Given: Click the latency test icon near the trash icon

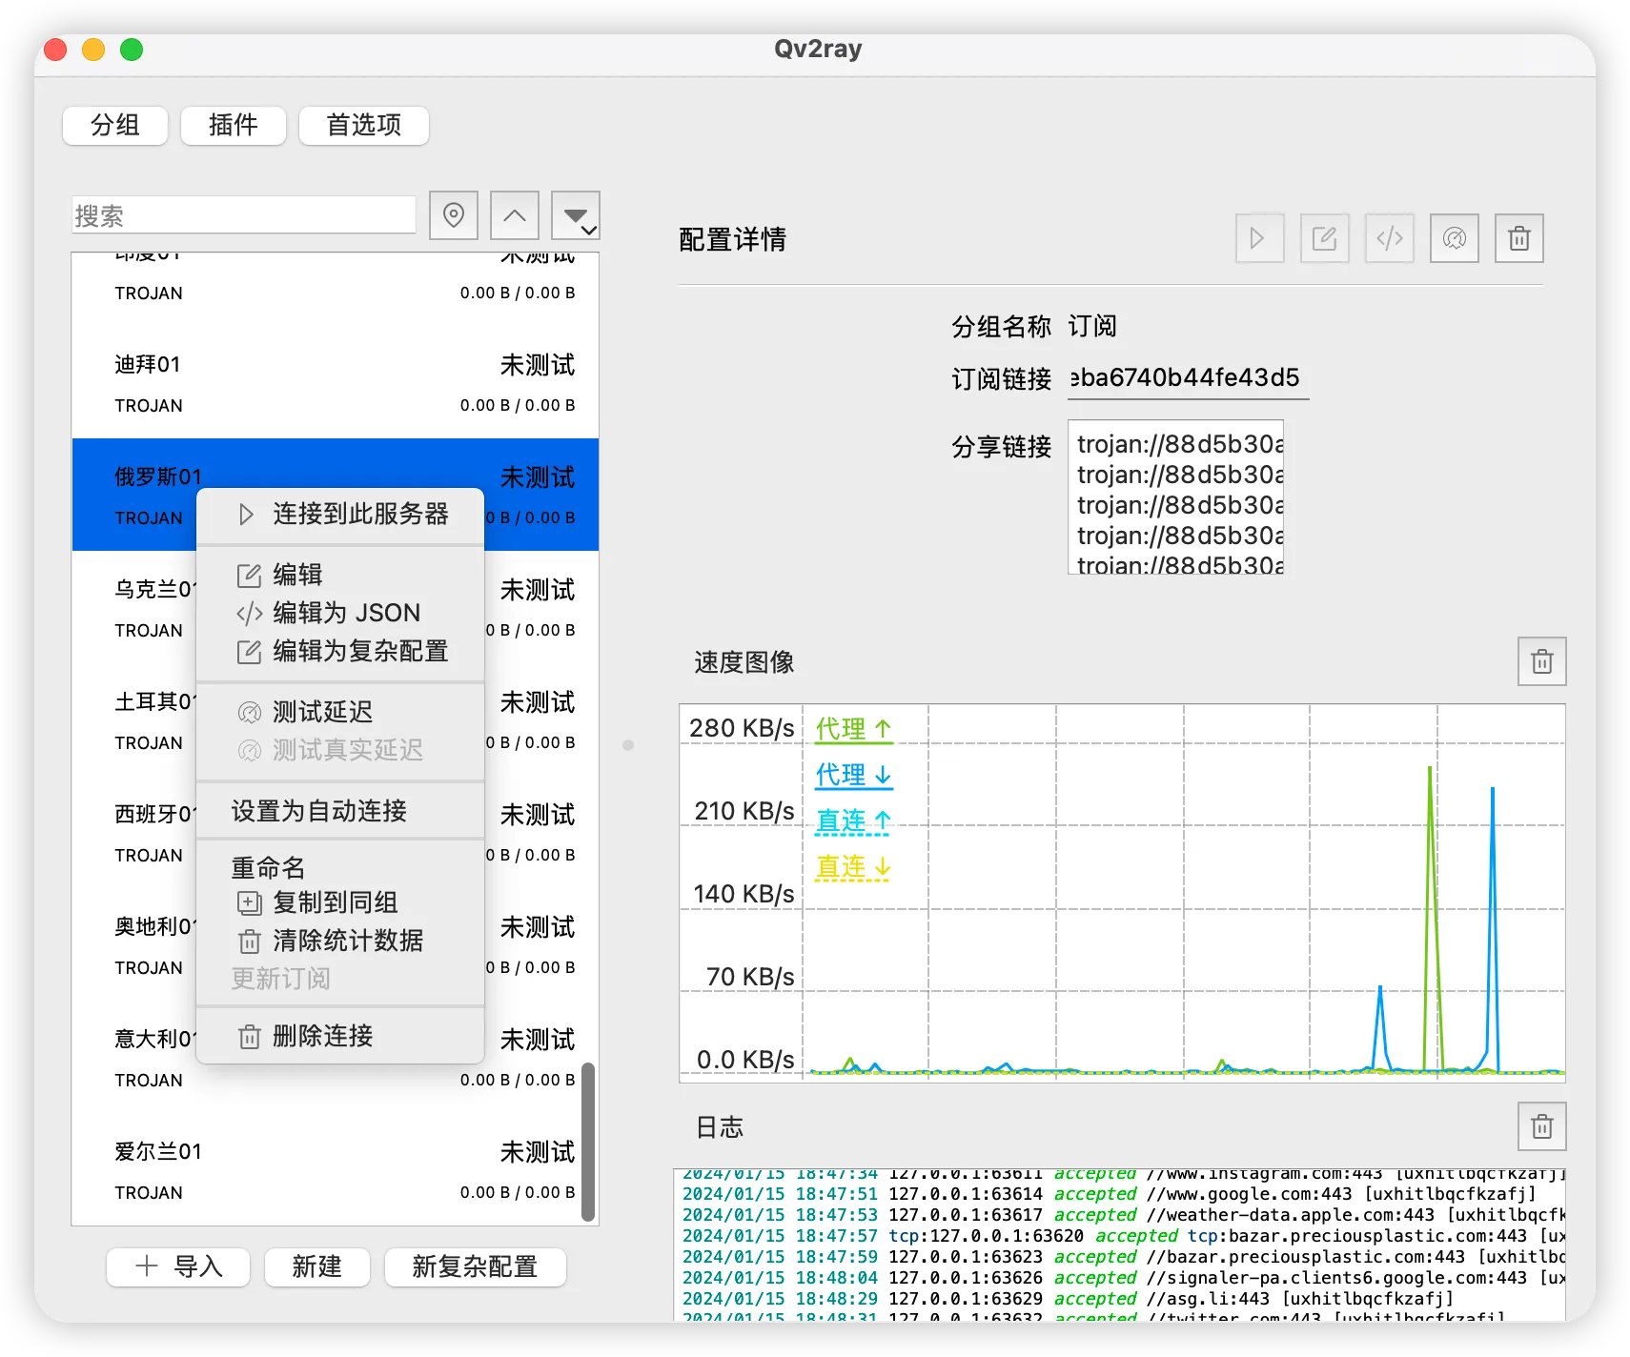Looking at the screenshot, I should click(1454, 238).
